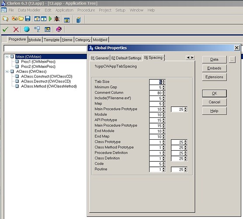Select Proc1 (CWMainProc) in tree

[38, 62]
